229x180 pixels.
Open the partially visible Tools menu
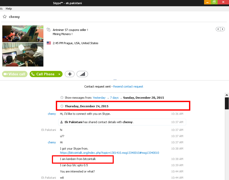(1, 9)
